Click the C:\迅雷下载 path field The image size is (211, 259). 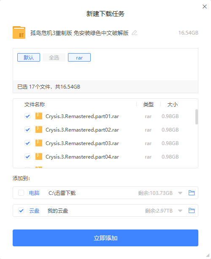point(62,193)
